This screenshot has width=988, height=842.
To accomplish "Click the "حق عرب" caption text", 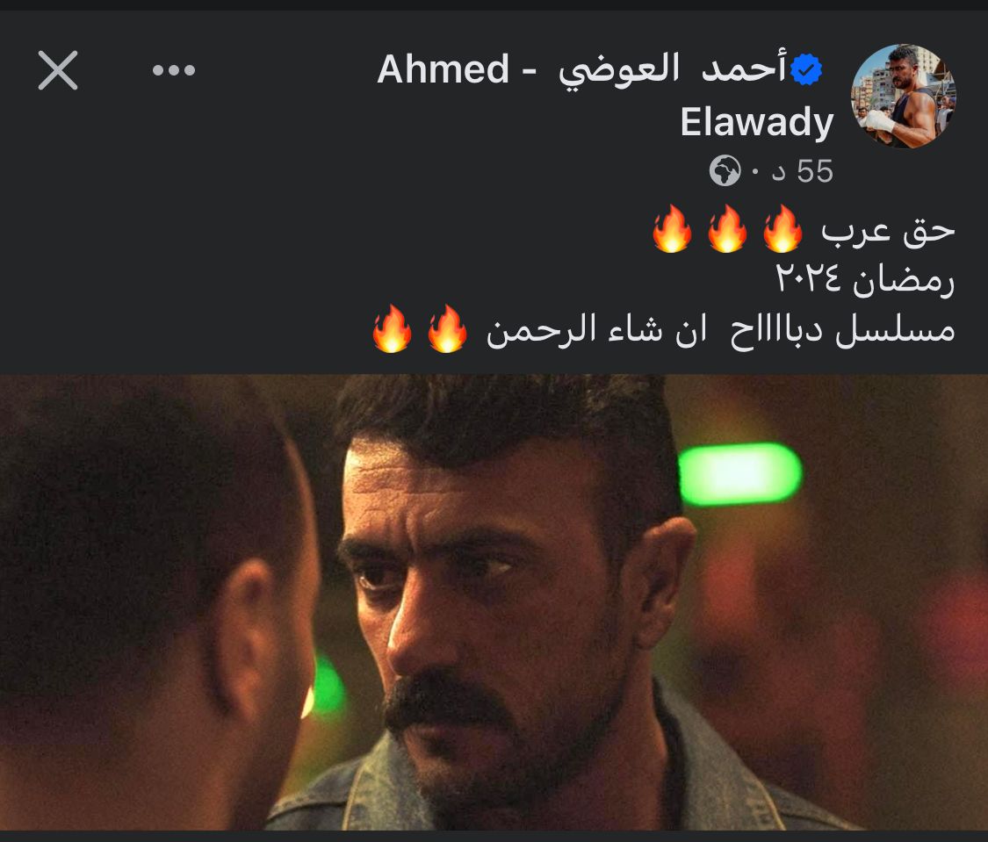I will pyautogui.click(x=889, y=231).
